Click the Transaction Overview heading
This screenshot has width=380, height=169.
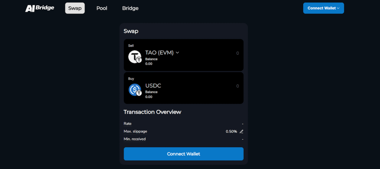point(152,112)
